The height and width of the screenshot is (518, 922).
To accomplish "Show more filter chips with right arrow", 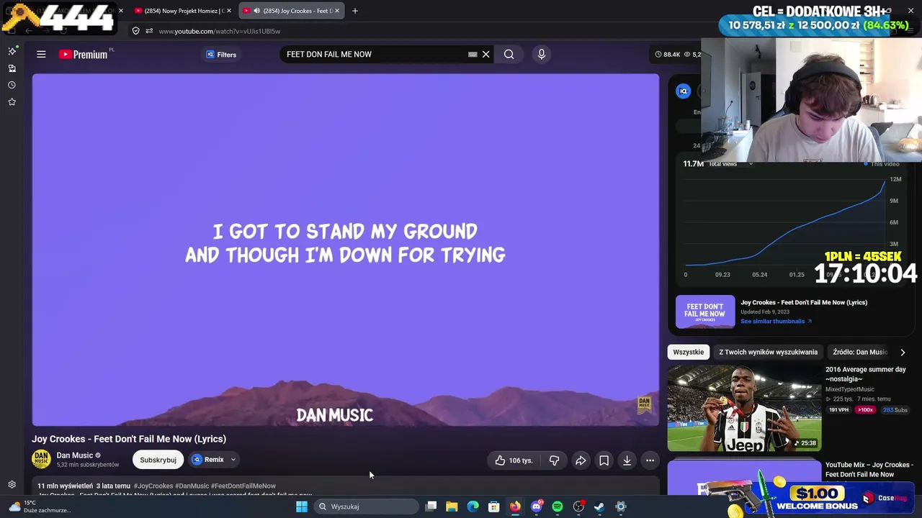I will pyautogui.click(x=903, y=353).
